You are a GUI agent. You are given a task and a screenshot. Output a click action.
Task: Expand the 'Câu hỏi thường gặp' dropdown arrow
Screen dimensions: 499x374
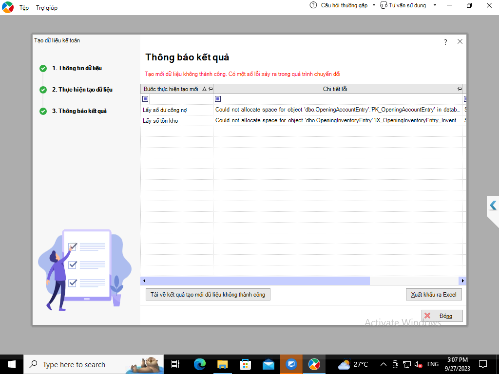(374, 5)
